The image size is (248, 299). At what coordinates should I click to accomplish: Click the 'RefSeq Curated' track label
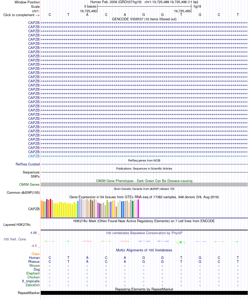pos(28,164)
